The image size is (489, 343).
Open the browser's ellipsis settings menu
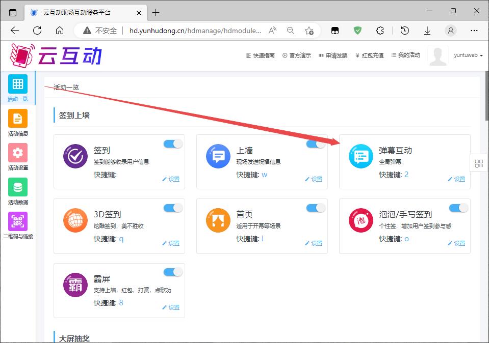(474, 31)
